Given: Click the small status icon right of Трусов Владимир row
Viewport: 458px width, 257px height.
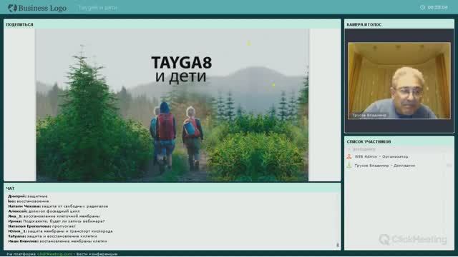Looking at the screenshot, I should [449, 166].
